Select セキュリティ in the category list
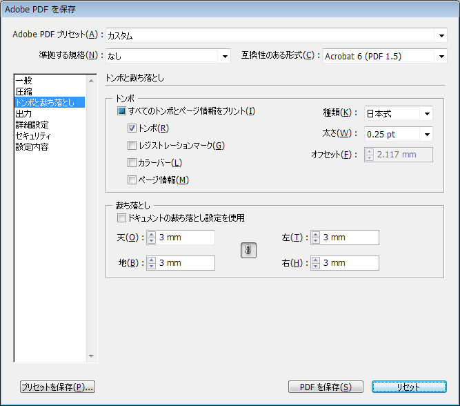Viewport: 460px width, 406px height. [x=50, y=136]
